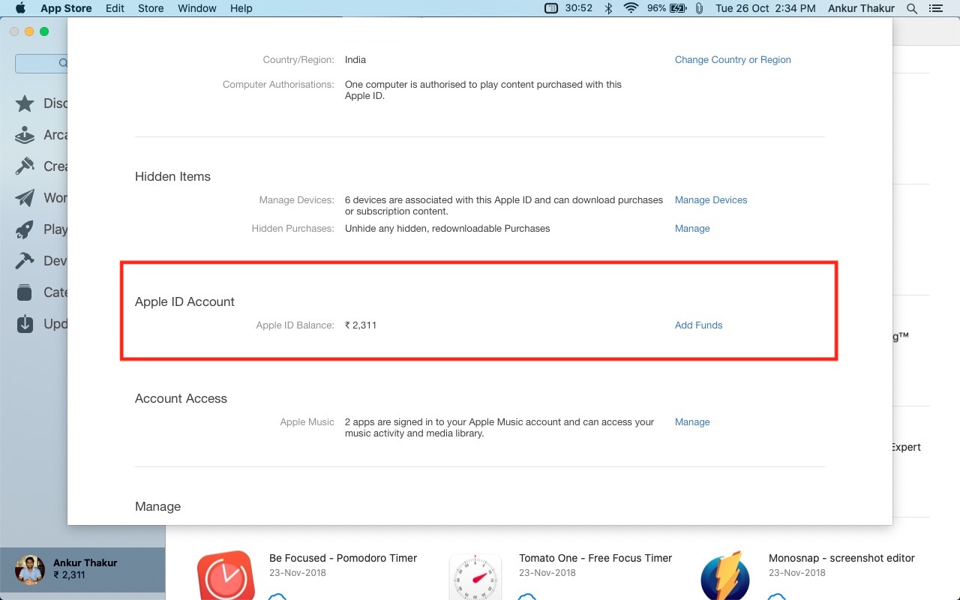Click the Manage heading at sheet bottom
960x600 pixels.
tap(157, 506)
